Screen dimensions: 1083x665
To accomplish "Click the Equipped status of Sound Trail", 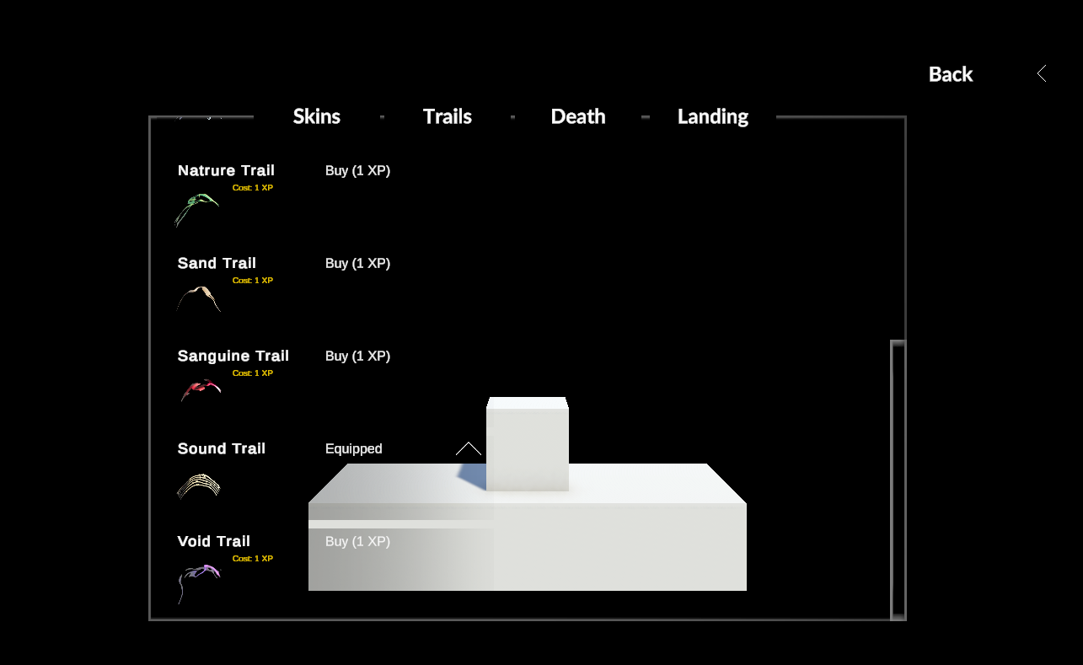I will coord(354,449).
